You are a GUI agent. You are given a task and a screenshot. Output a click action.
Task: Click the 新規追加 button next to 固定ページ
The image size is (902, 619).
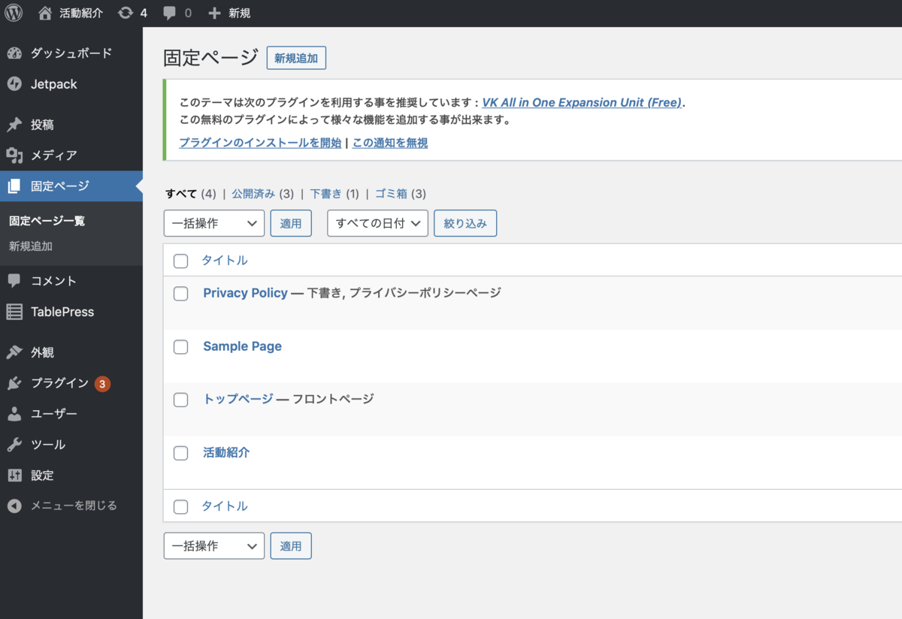pyautogui.click(x=296, y=58)
